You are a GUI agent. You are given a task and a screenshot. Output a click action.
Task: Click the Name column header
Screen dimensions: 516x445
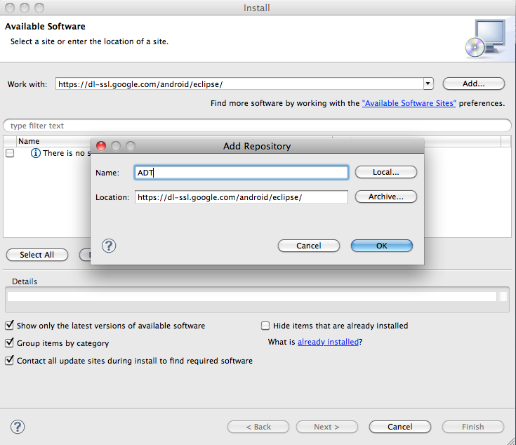[x=29, y=141]
